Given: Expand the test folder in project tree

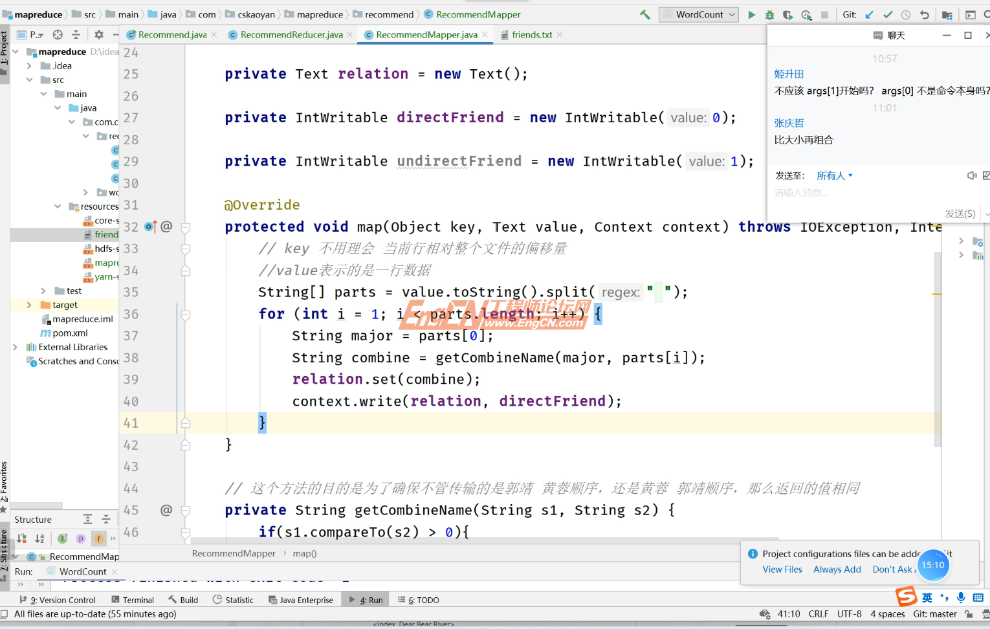Looking at the screenshot, I should (43, 291).
